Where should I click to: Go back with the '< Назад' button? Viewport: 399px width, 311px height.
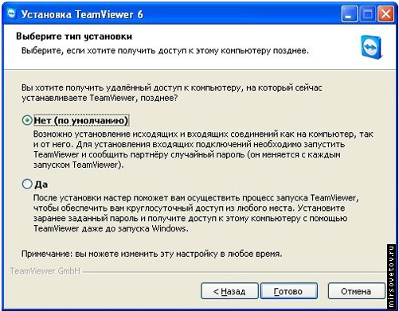pos(229,291)
